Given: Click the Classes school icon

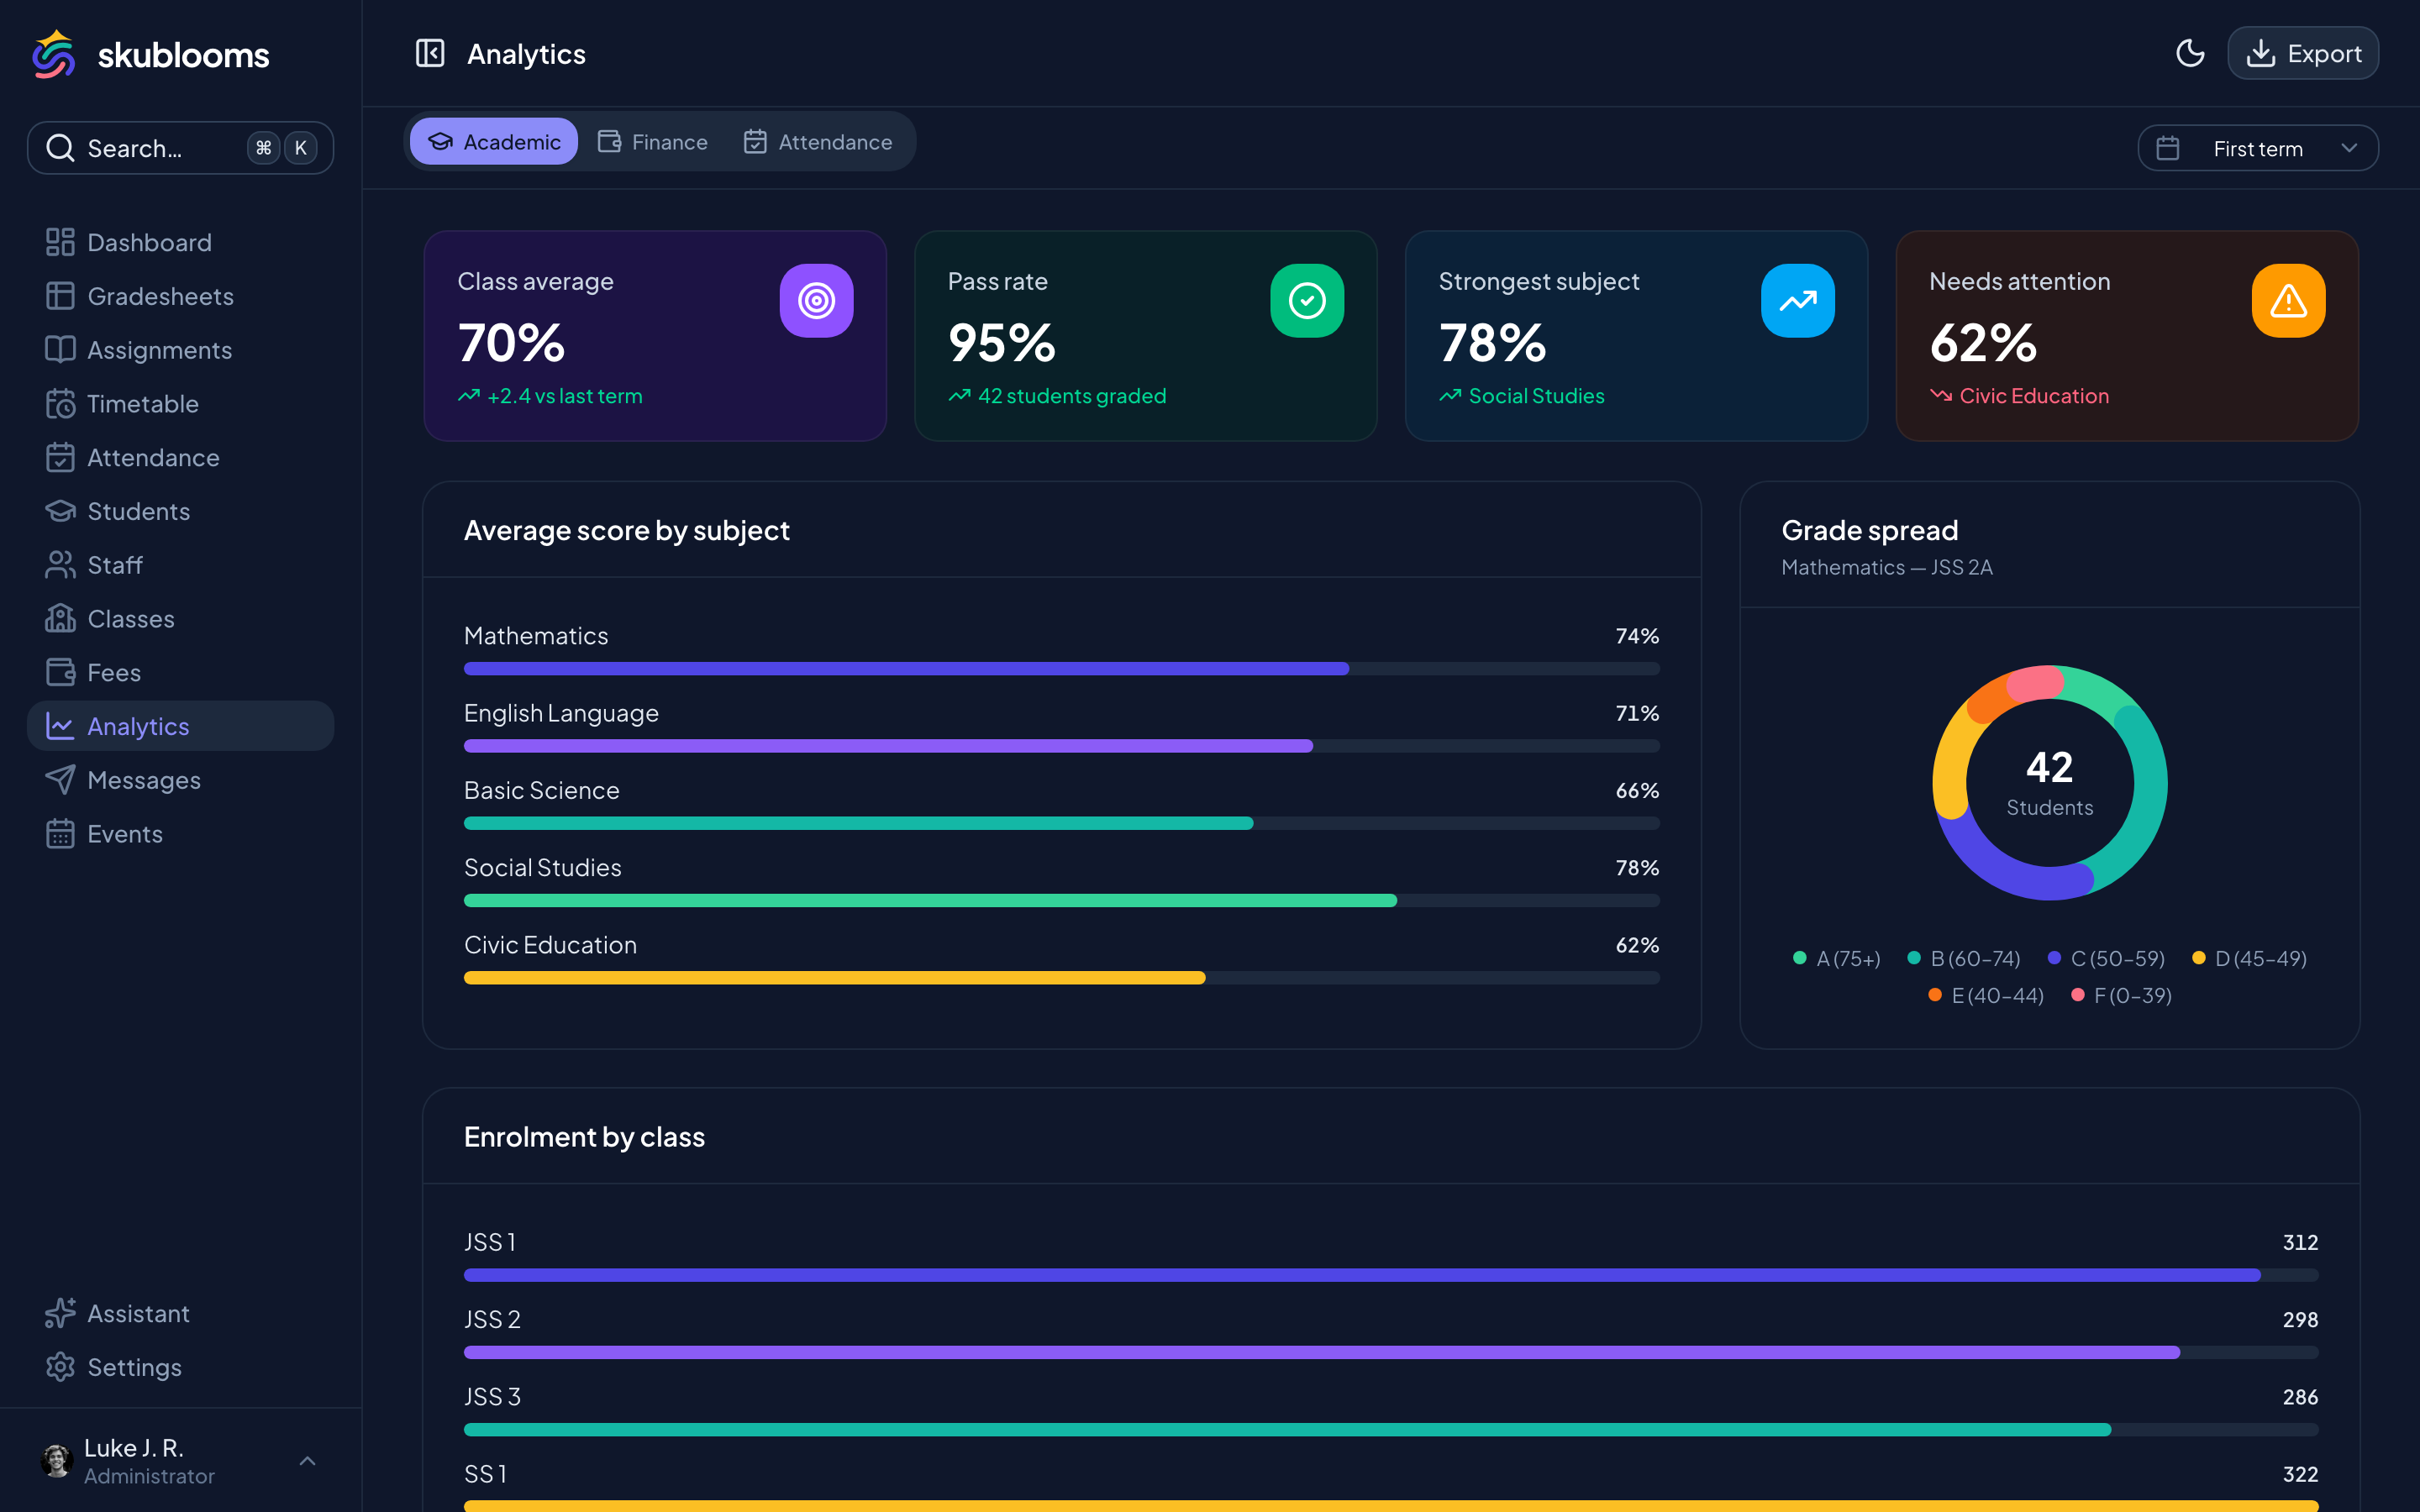Looking at the screenshot, I should [60, 619].
